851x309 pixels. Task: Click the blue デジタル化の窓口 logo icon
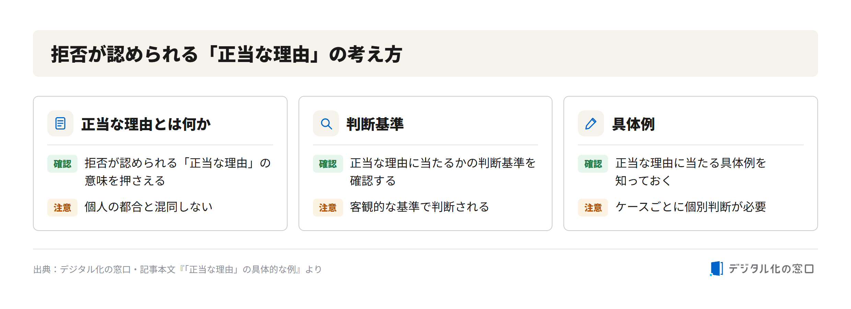(x=716, y=269)
